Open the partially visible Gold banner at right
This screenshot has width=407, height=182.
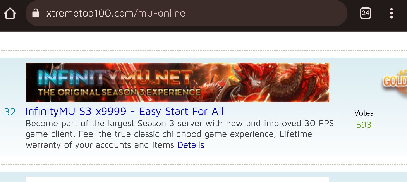click(x=394, y=82)
